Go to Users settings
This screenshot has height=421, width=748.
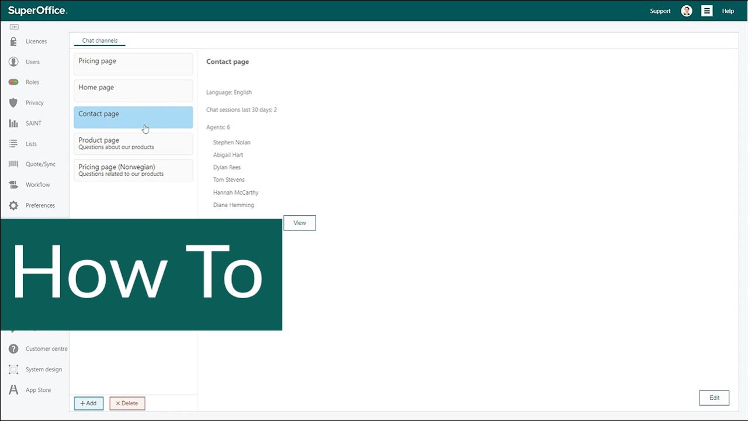click(33, 62)
